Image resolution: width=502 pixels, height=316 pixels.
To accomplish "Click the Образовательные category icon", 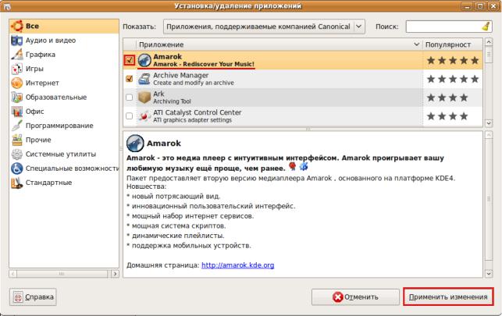I will (x=16, y=98).
